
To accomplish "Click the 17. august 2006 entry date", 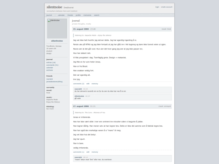I will (81, 106).
